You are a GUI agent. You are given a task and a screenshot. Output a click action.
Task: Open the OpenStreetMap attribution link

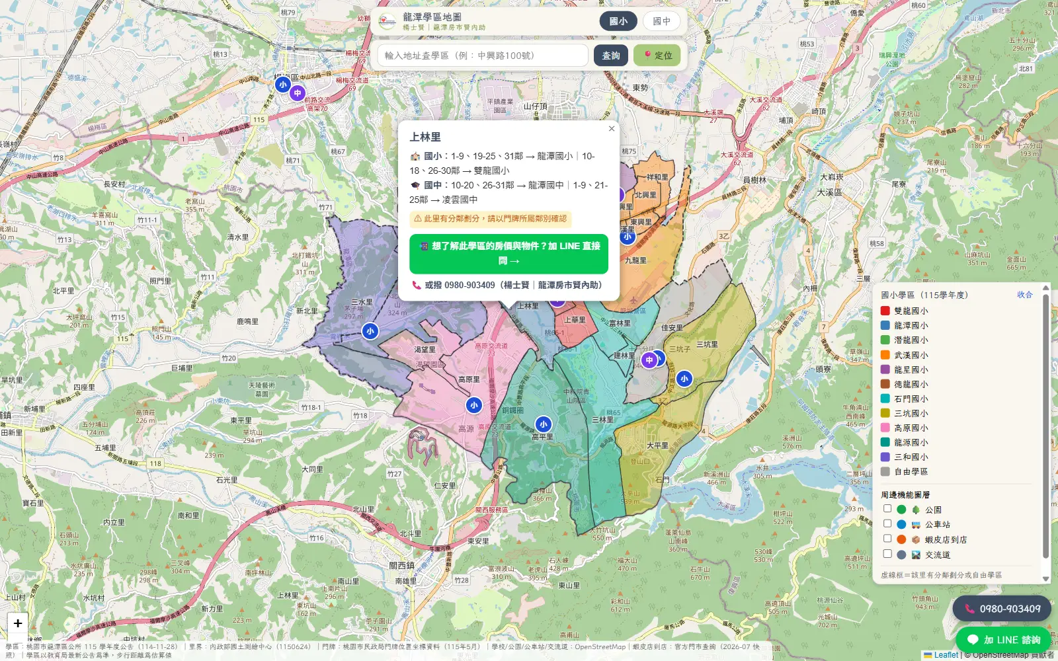(x=1000, y=655)
